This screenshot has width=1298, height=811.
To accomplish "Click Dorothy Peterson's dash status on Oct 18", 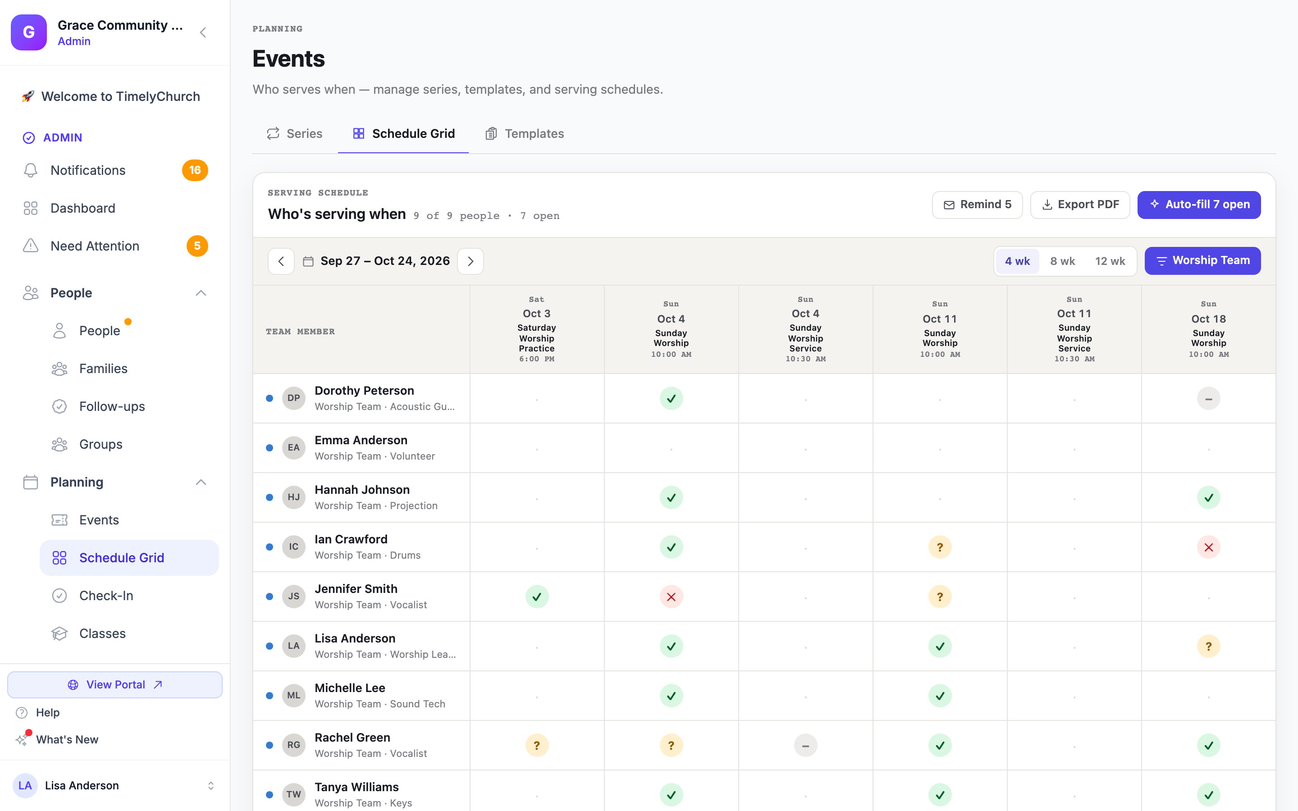I will pos(1208,399).
